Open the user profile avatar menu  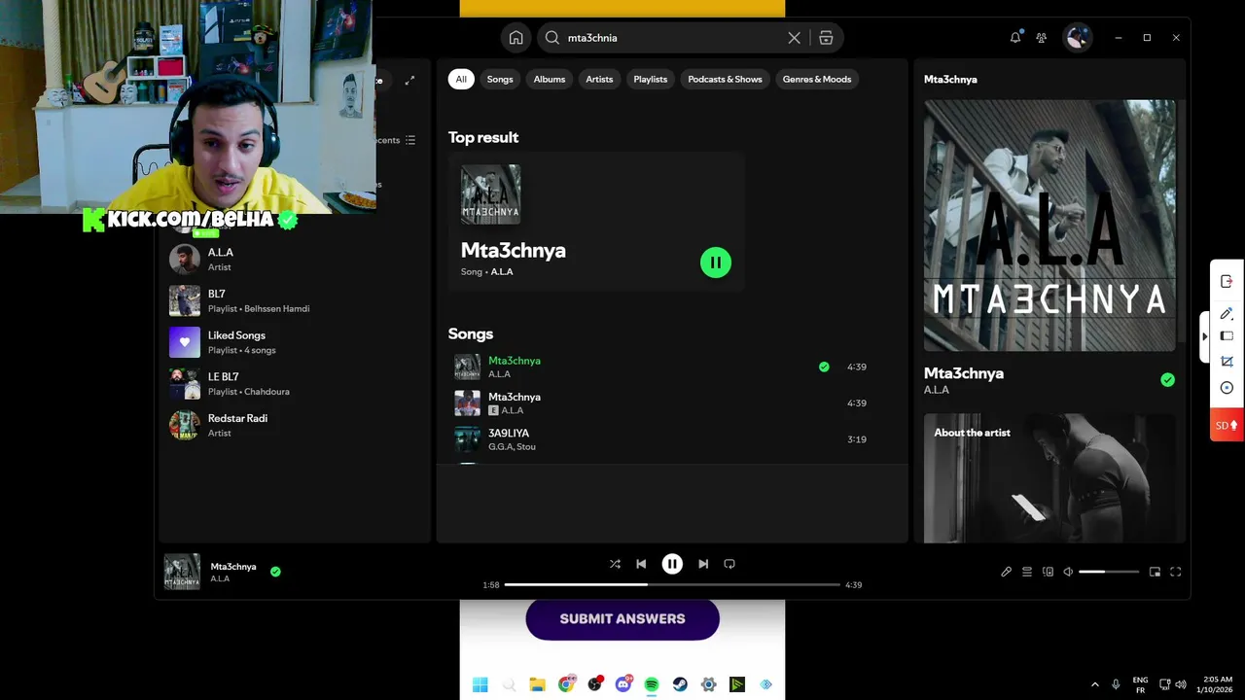pos(1077,38)
